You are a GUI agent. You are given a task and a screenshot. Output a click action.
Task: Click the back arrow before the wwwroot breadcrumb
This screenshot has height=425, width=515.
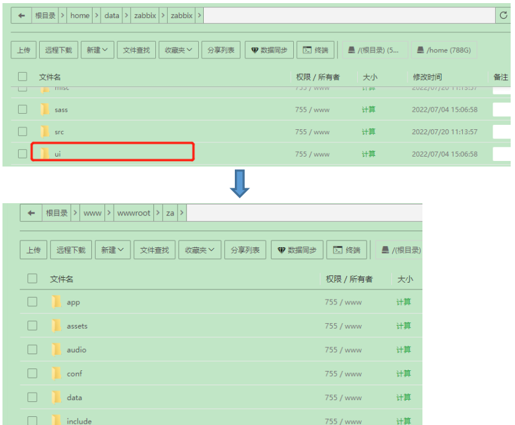(x=31, y=212)
